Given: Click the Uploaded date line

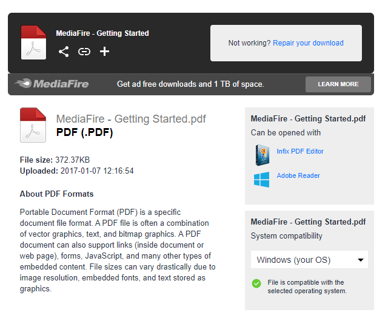Looking at the screenshot, I should point(76,171).
